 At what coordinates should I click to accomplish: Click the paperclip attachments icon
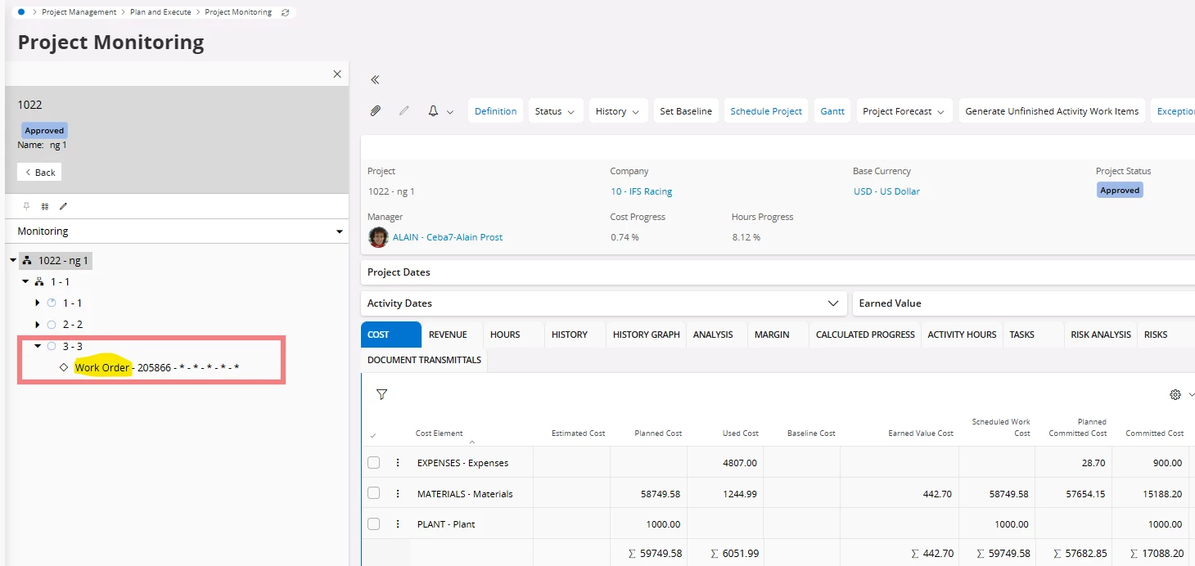point(375,111)
